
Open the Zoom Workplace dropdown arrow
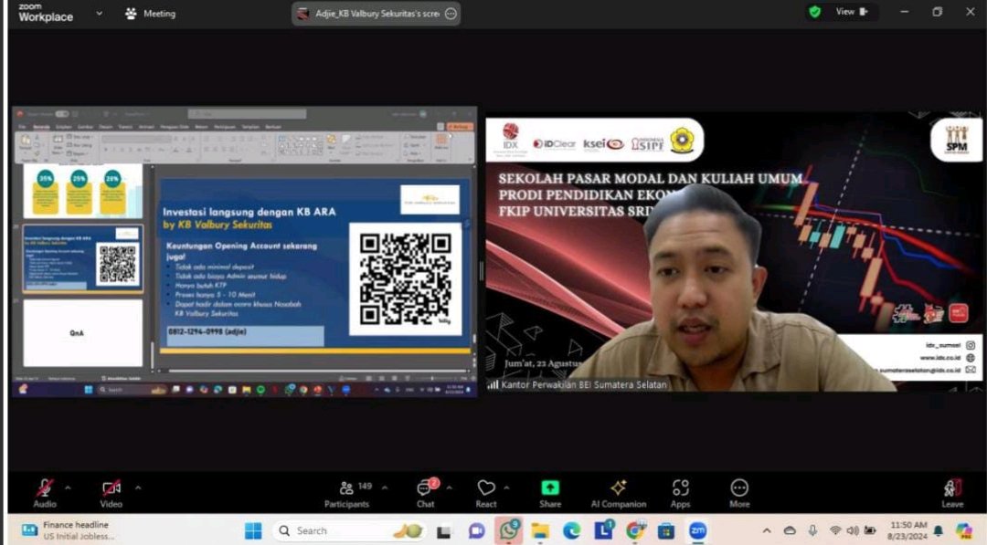99,14
